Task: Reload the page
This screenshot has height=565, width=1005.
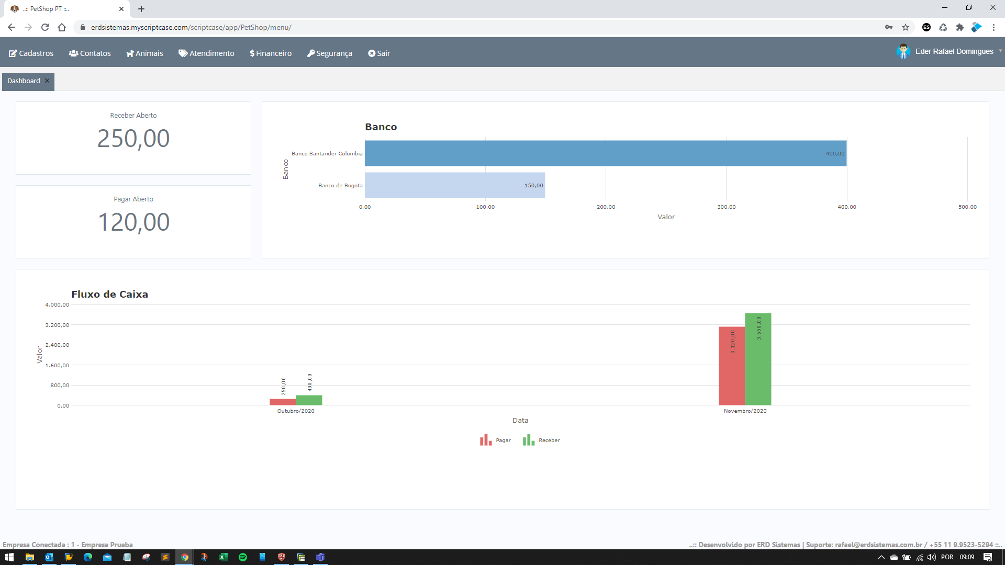Action: pos(45,27)
